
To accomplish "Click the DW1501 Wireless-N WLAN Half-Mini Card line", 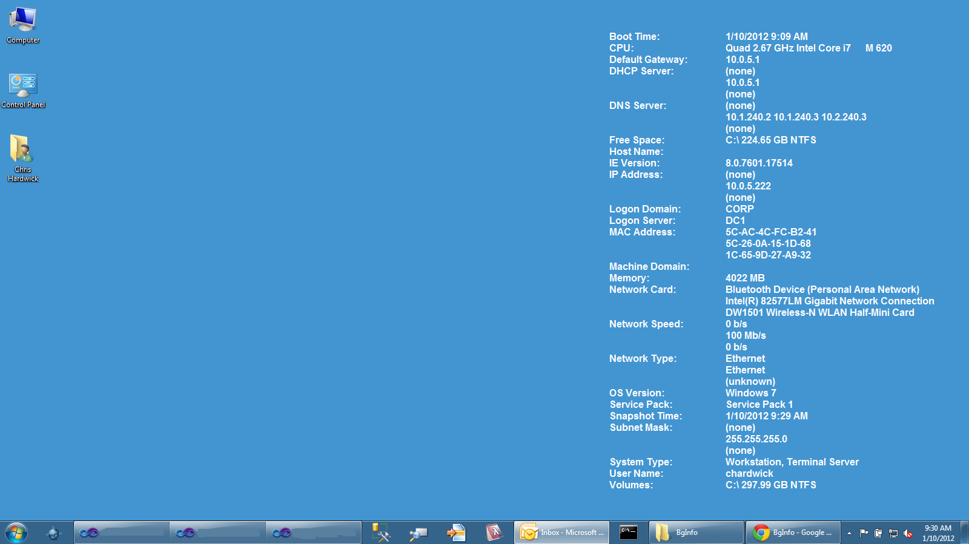I will coord(820,312).
